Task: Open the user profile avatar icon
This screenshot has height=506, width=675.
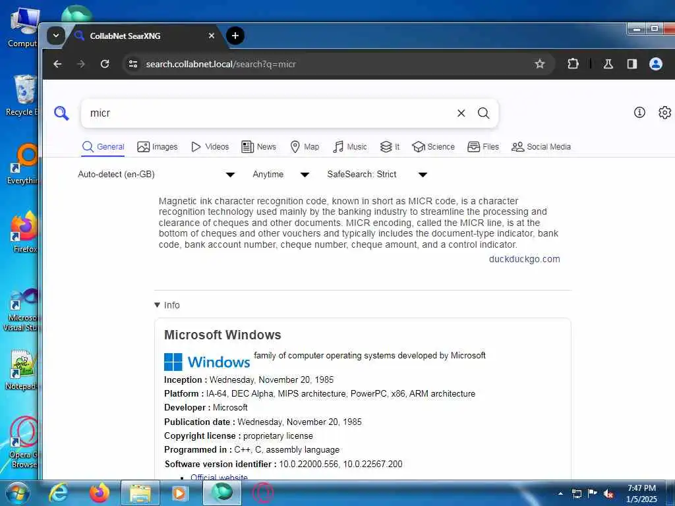Action: (x=656, y=64)
